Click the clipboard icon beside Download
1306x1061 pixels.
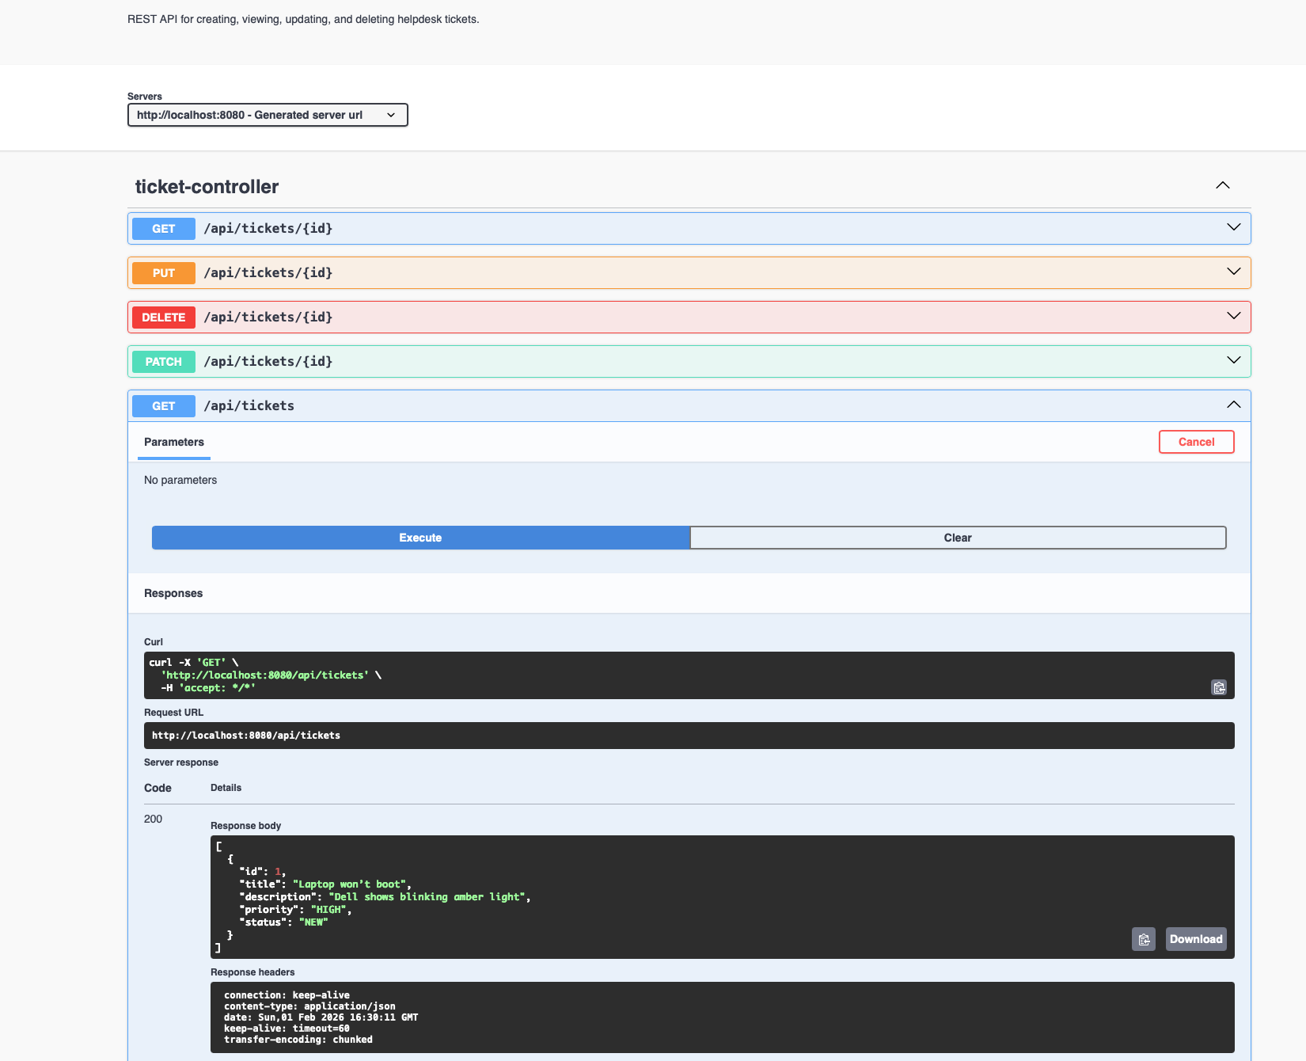[1143, 939]
